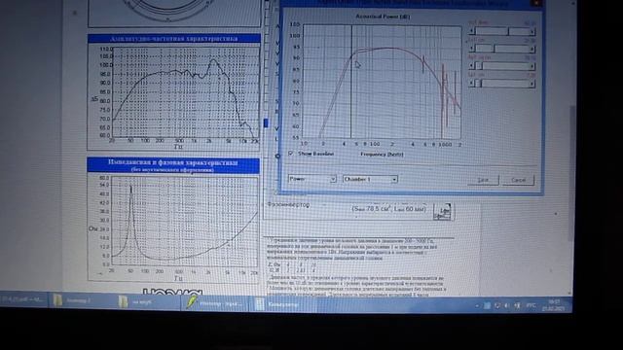The height and width of the screenshot is (350, 623).
Task: Click left arrow of the second slider
Action: pos(472,49)
